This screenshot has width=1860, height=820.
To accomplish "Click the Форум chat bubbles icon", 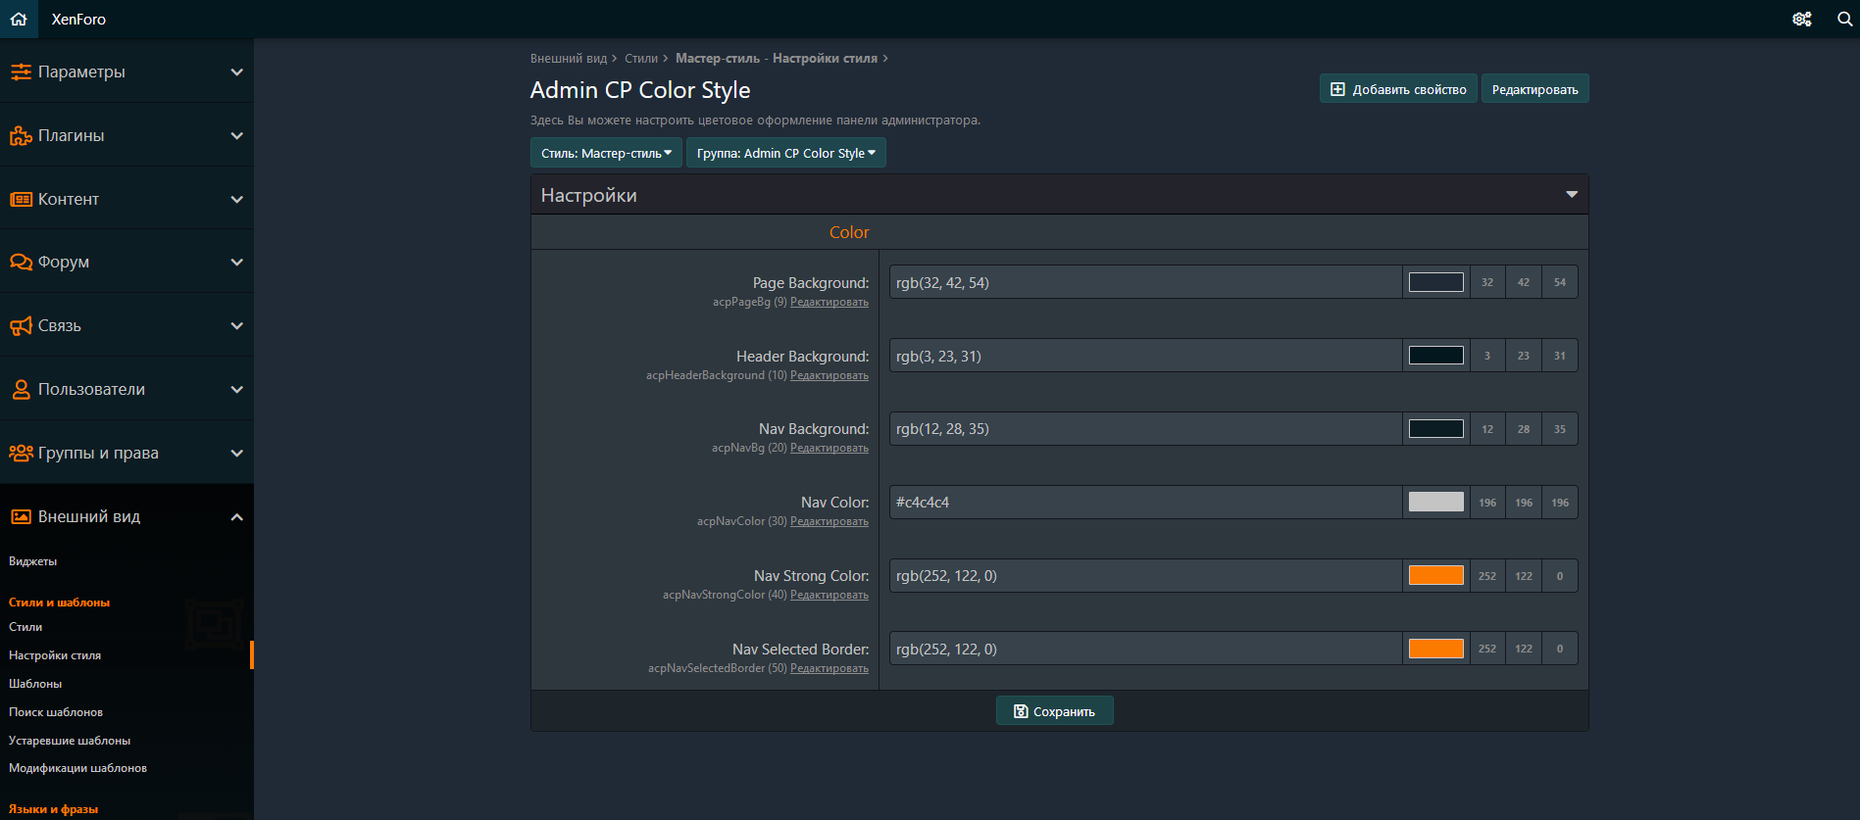I will pyautogui.click(x=21, y=262).
